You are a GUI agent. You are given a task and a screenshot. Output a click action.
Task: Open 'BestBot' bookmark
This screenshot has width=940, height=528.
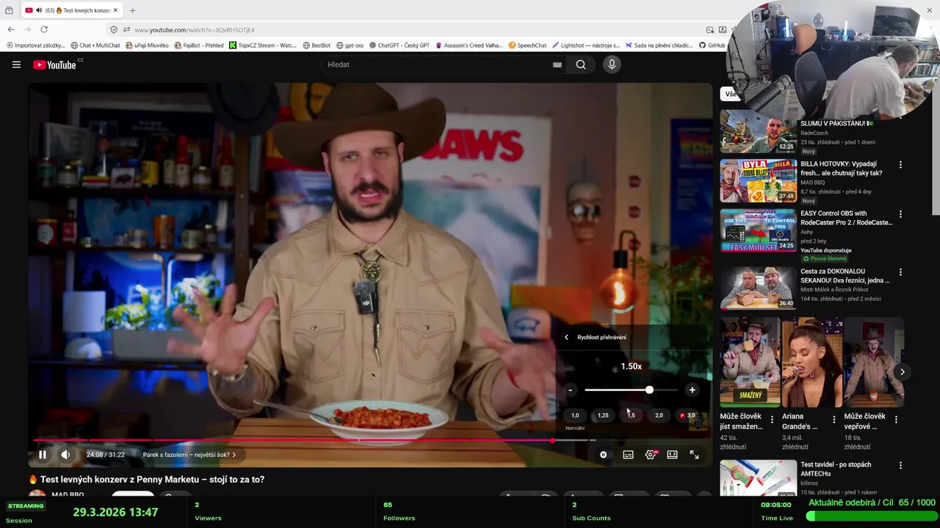[x=317, y=45]
